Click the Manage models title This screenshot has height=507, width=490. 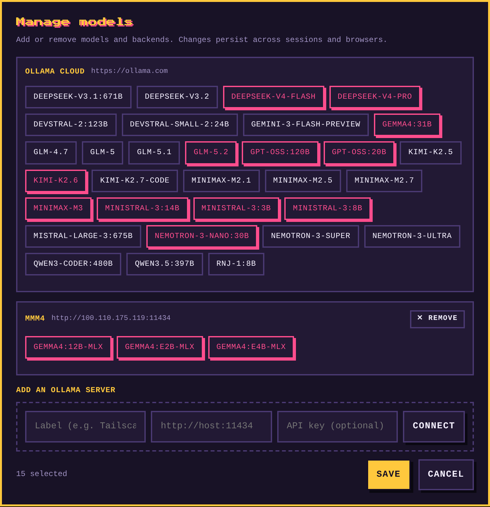point(74,22)
